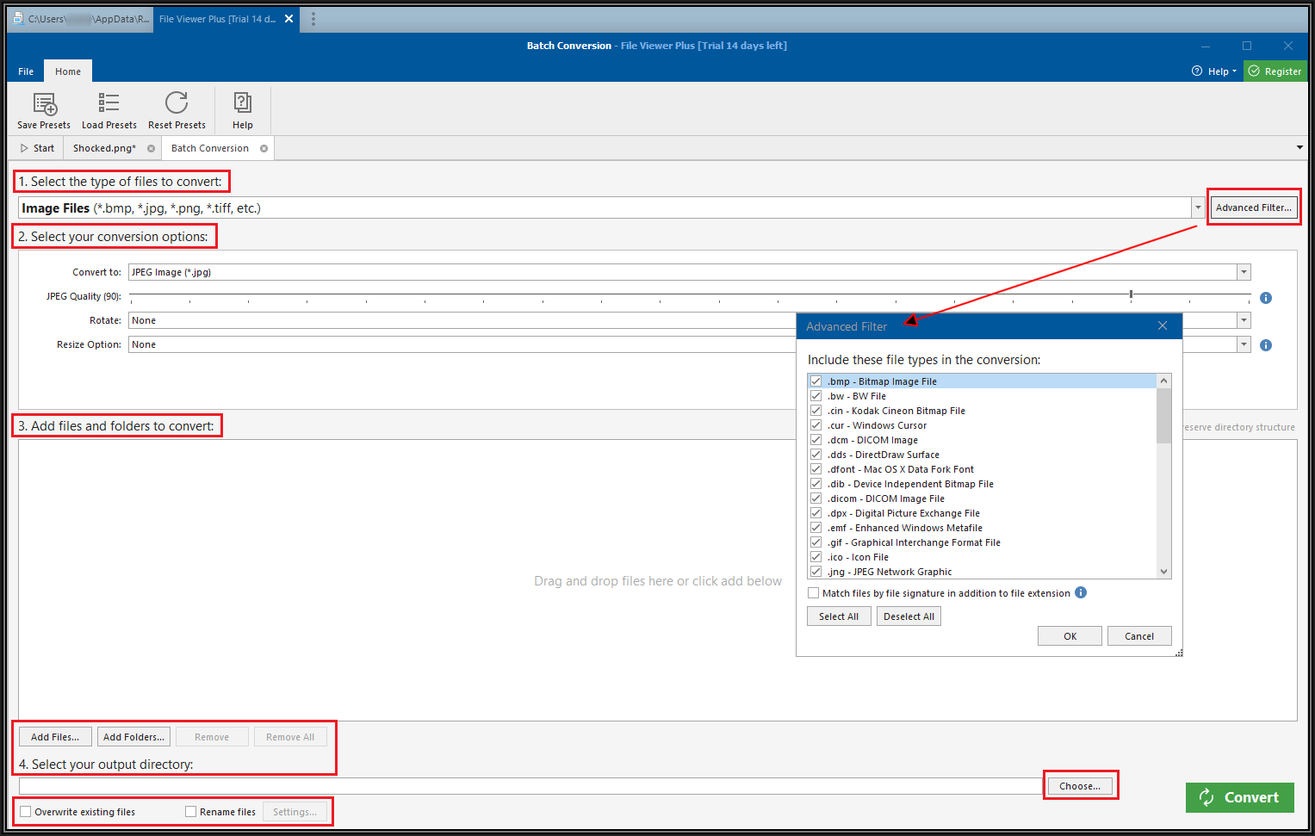Enable Match files by file signature
Image resolution: width=1315 pixels, height=836 pixels.
pyautogui.click(x=814, y=593)
